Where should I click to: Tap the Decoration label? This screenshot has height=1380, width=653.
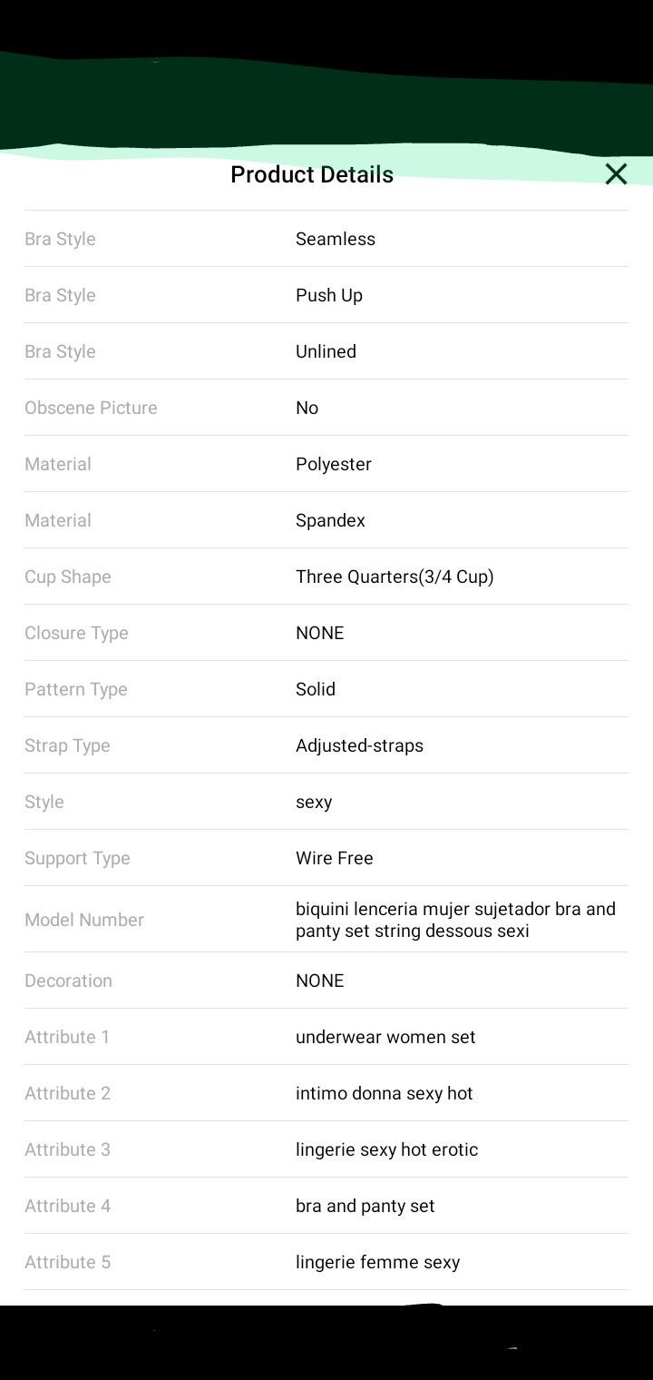coord(68,981)
